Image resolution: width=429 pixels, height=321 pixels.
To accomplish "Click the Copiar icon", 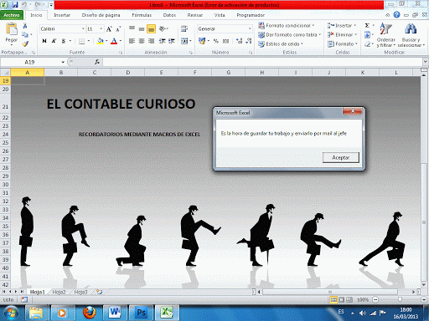I will [25, 34].
